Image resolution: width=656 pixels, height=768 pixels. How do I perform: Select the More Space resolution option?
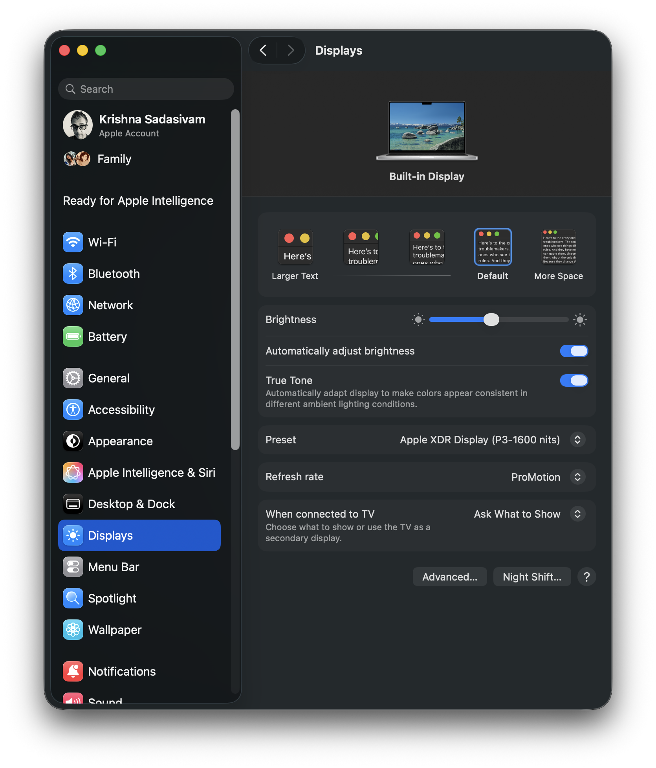[559, 255]
